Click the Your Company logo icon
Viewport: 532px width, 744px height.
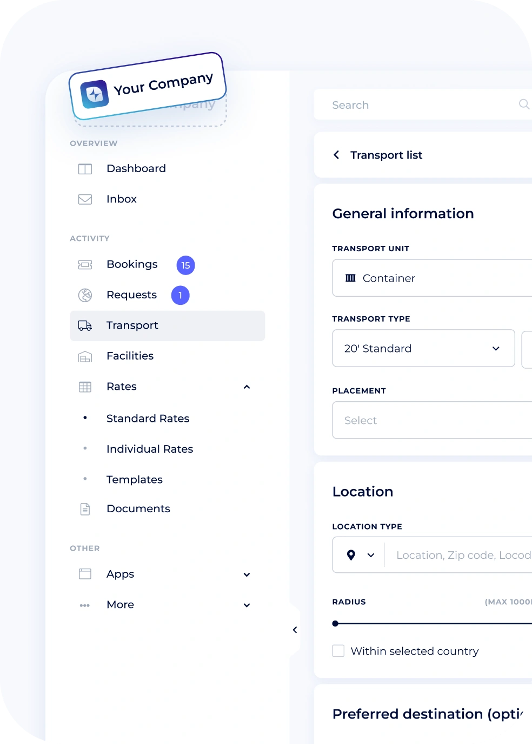tap(95, 94)
